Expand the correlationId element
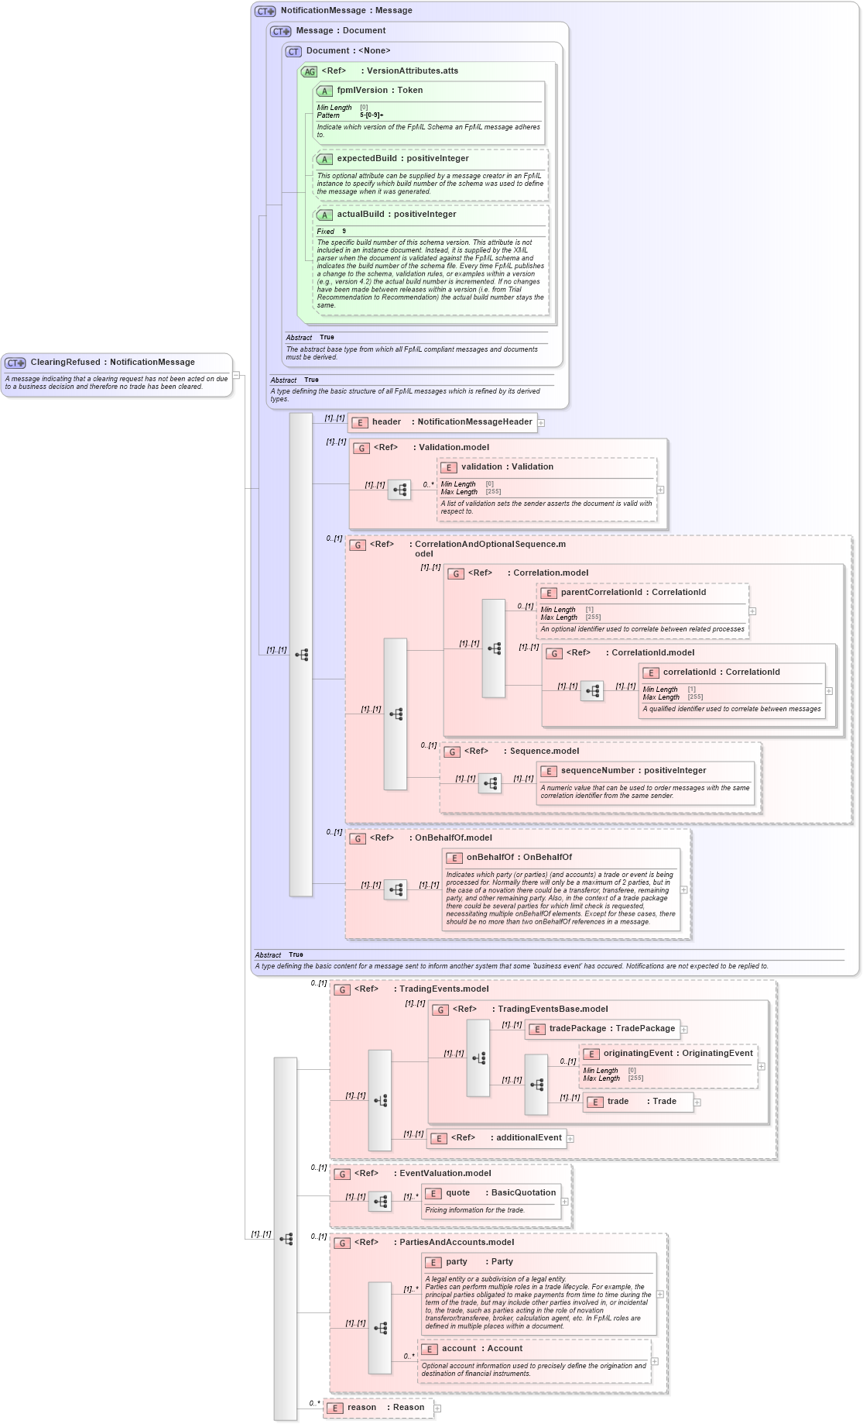The height and width of the screenshot is (1424, 863). click(x=829, y=691)
